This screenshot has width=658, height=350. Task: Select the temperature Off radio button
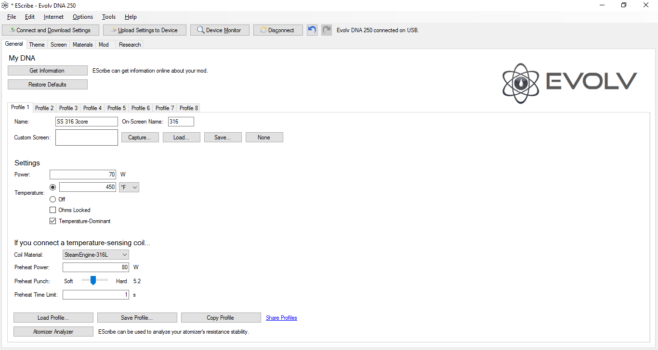coord(53,199)
